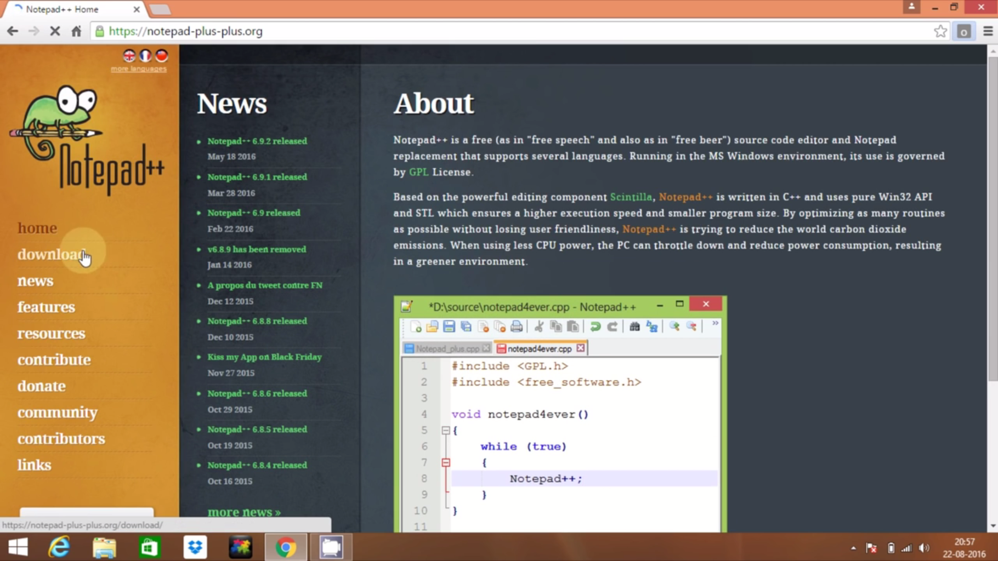Viewport: 998px width, 561px height.
Task: Launch Internet Explorer from the taskbar
Action: tap(59, 547)
